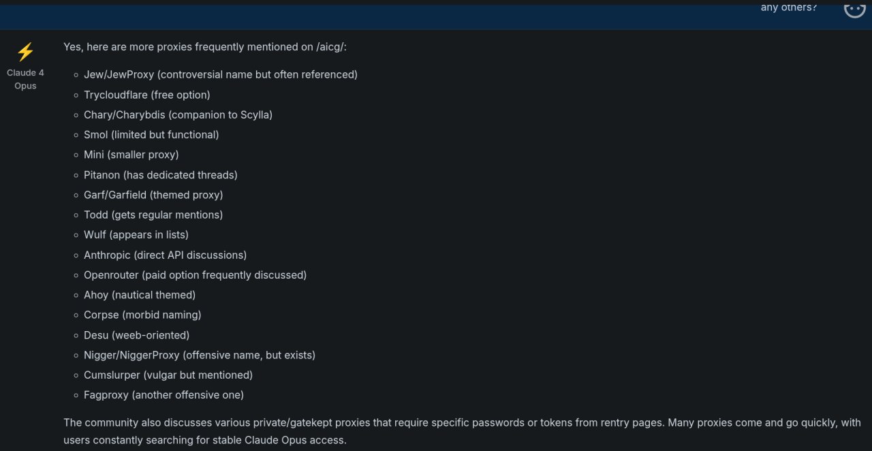Select the Garf/Garfield (themed proxy) line

(x=153, y=195)
